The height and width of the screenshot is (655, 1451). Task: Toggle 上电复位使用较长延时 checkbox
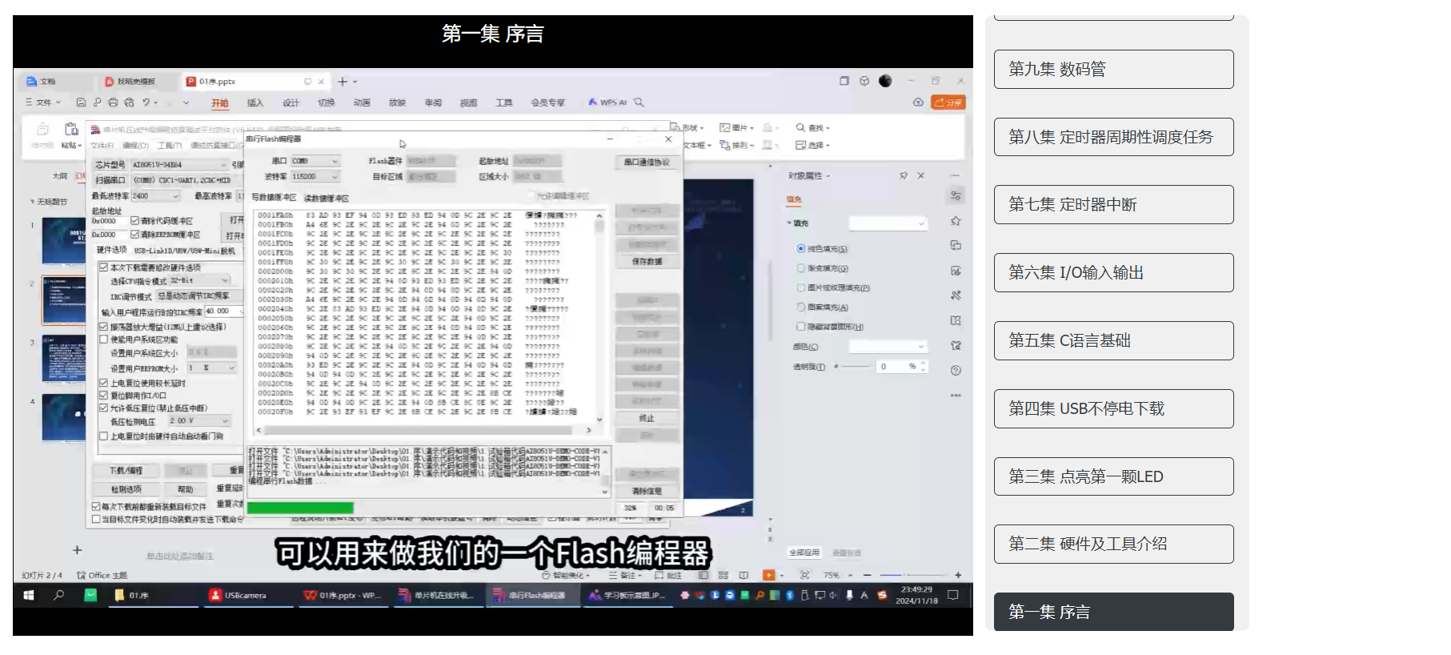tap(104, 383)
